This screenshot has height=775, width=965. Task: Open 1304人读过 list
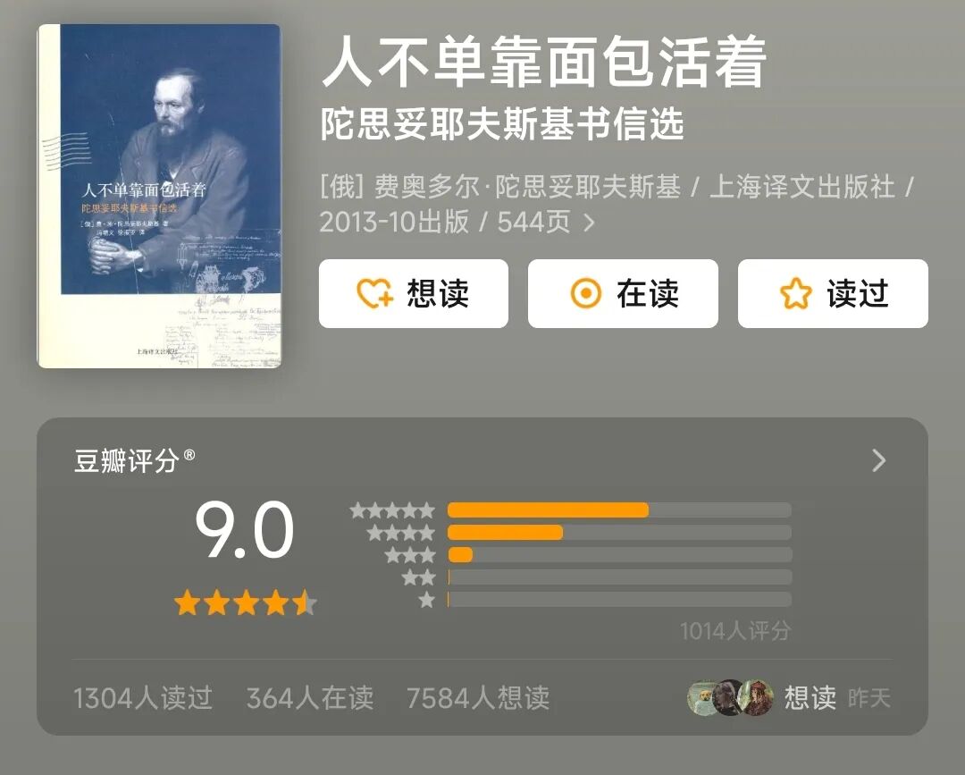[x=143, y=698]
